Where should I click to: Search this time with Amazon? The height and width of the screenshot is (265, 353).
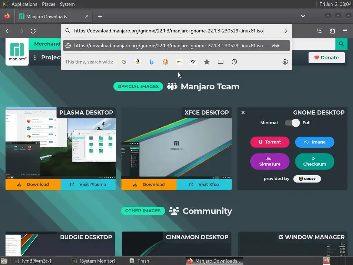point(138,62)
